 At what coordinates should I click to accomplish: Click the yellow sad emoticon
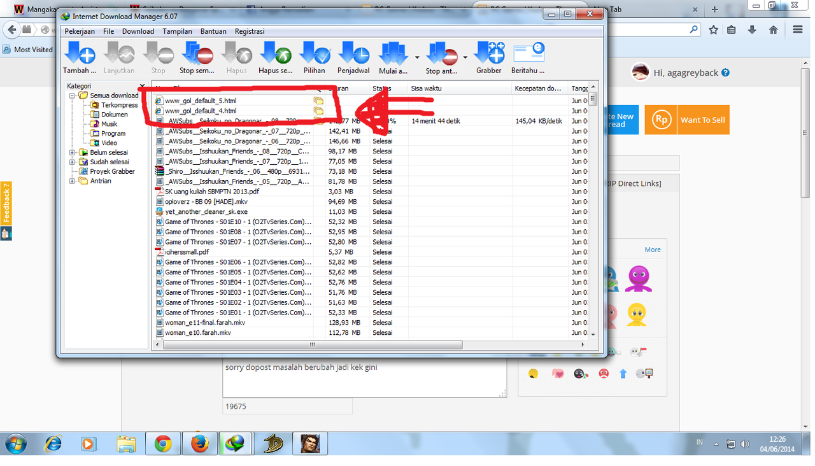(x=636, y=313)
